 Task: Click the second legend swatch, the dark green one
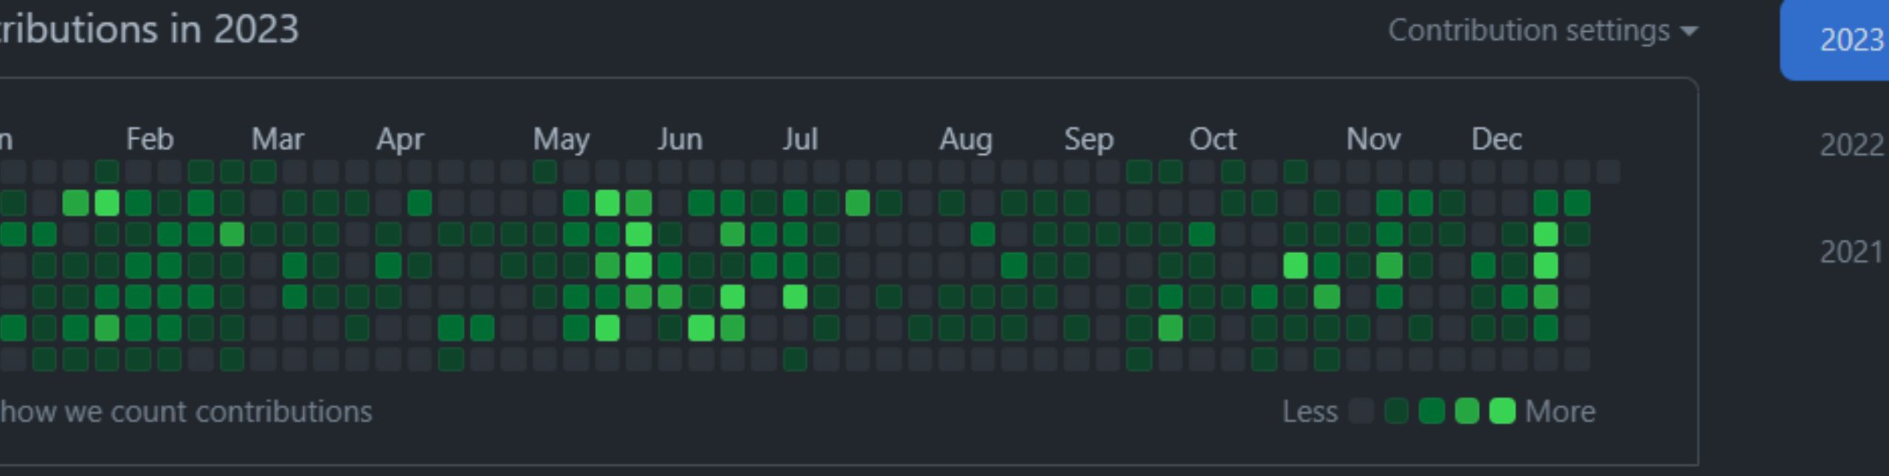(1396, 411)
